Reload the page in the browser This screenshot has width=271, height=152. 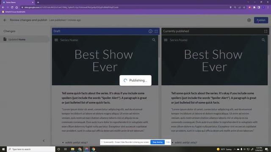pyautogui.click(x=12, y=8)
